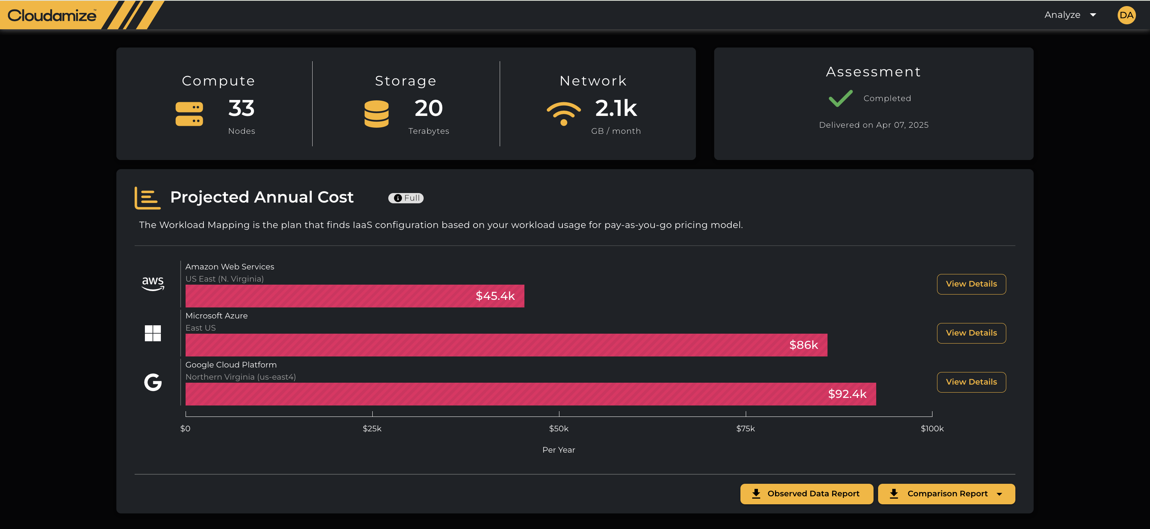Click the $92.4k Google Cloud cost bar
This screenshot has width=1150, height=529.
tap(531, 394)
